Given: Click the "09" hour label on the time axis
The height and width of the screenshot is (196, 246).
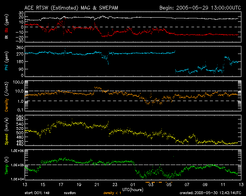Looking at the screenshot, I should pos(205,185).
